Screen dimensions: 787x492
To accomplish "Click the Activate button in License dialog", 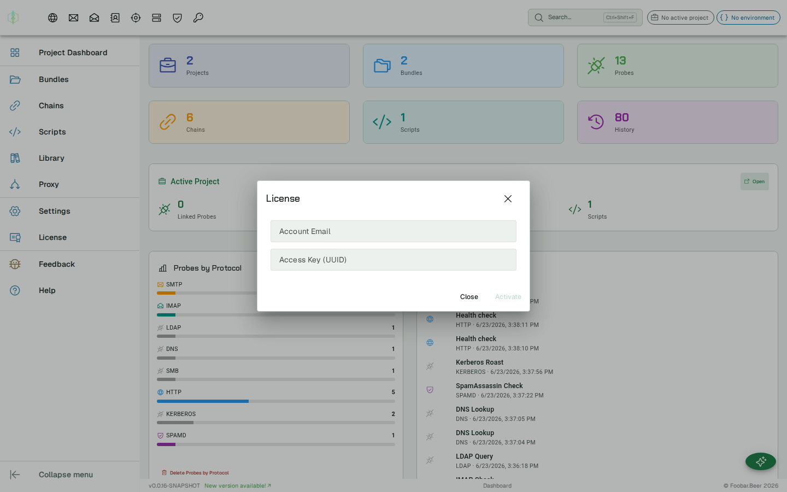I will coord(508,297).
